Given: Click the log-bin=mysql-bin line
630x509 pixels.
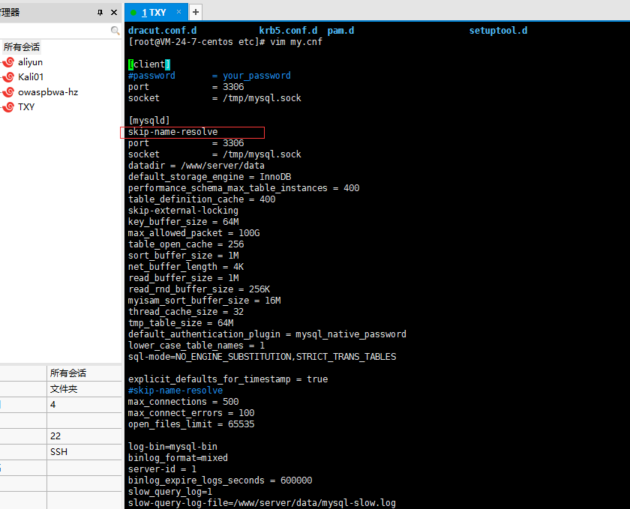Looking at the screenshot, I should click(172, 447).
